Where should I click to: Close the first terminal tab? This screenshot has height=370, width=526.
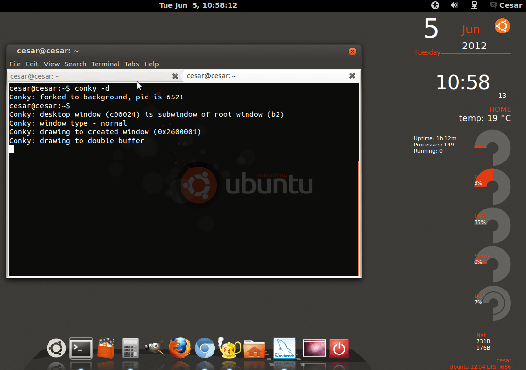[x=175, y=76]
